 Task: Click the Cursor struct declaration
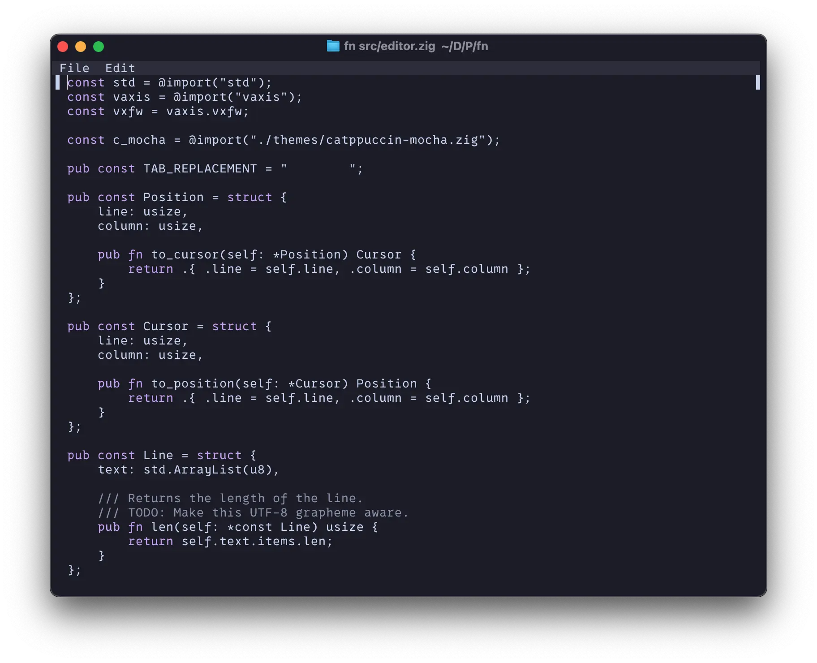[165, 326]
